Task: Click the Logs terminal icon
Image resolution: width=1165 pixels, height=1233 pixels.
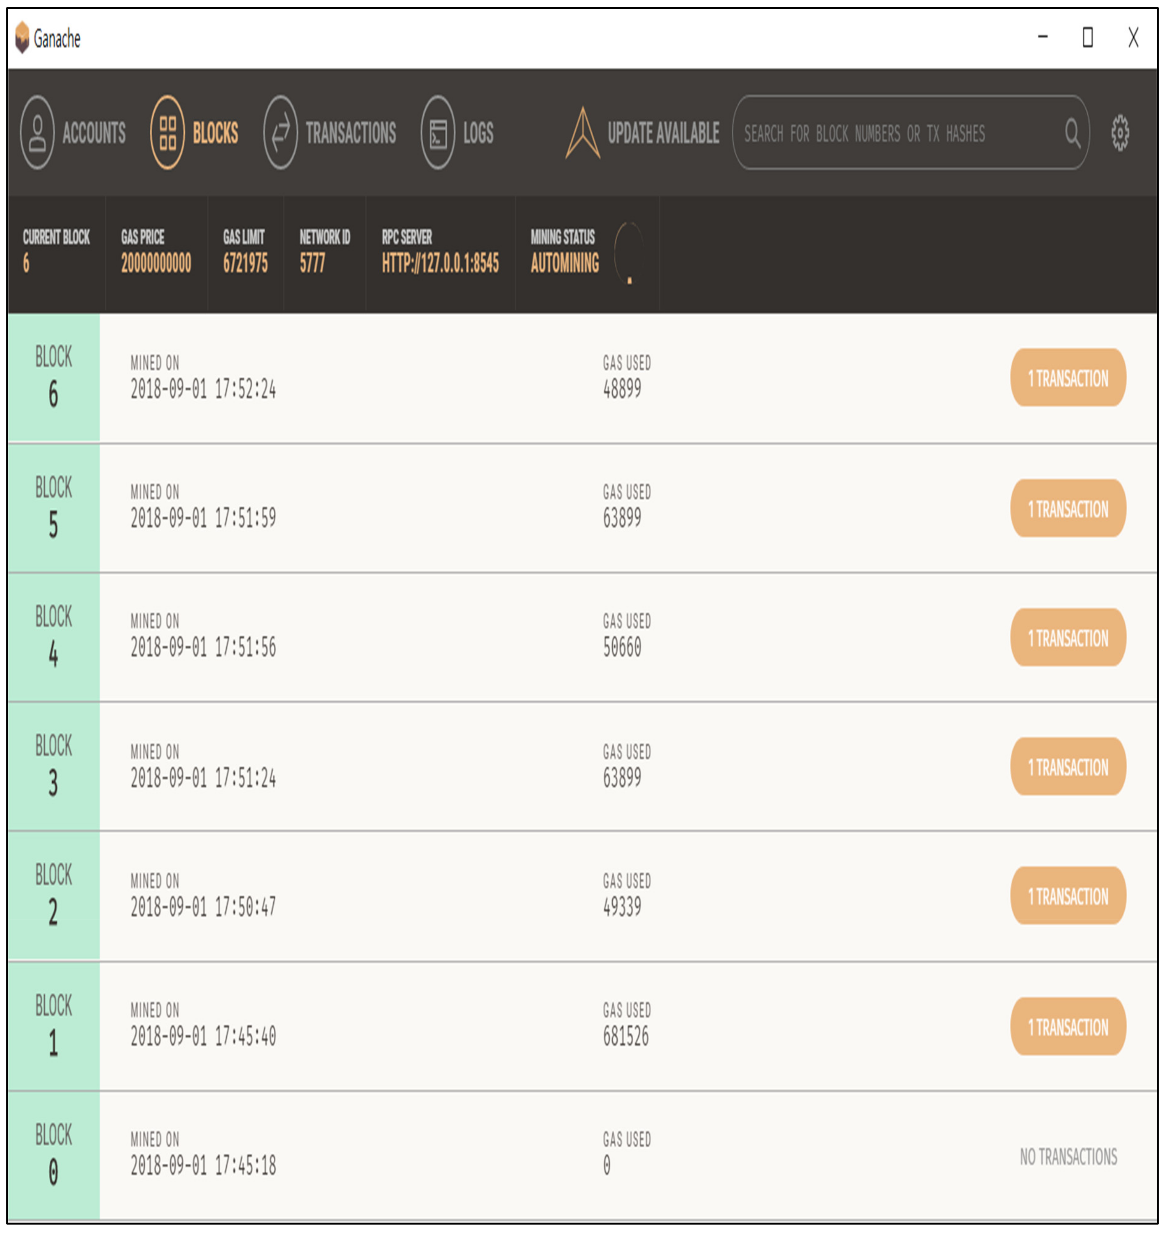Action: 438,132
